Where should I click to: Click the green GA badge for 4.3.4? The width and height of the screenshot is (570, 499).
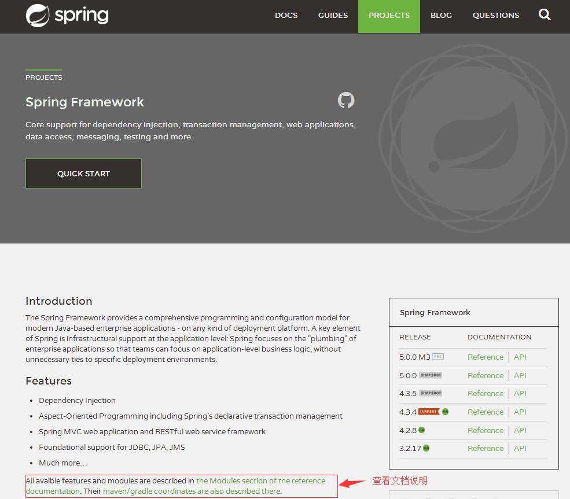(446, 412)
